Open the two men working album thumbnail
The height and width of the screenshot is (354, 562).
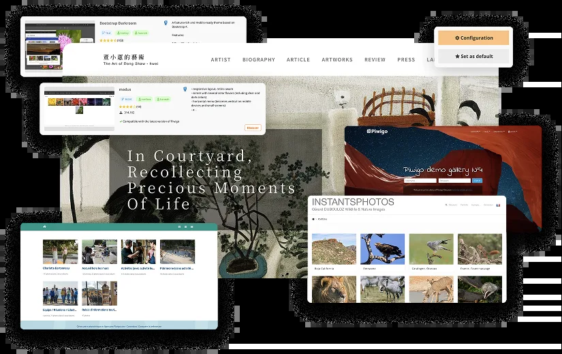(138, 252)
